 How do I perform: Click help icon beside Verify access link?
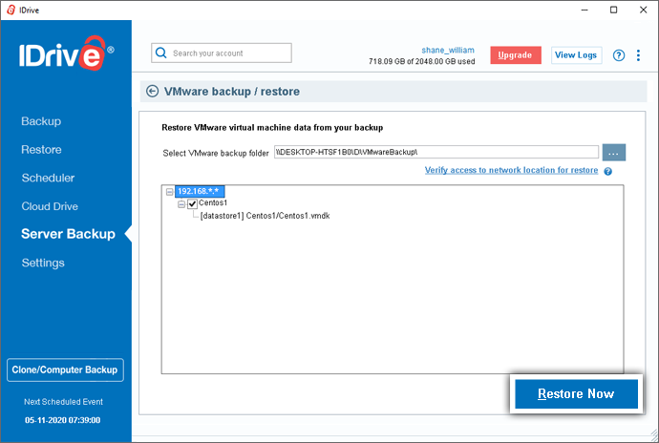[607, 171]
